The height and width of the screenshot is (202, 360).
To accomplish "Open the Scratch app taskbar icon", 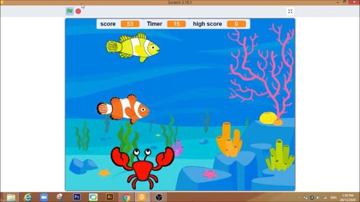I will pos(142,197).
